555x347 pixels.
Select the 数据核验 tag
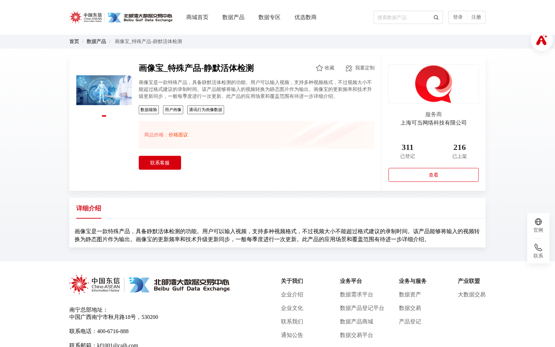click(149, 110)
